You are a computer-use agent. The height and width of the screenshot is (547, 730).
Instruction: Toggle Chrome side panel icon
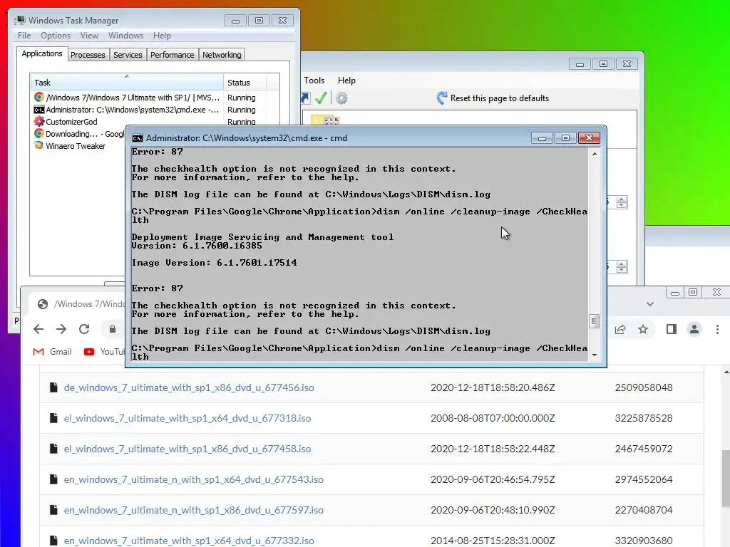pos(672,329)
